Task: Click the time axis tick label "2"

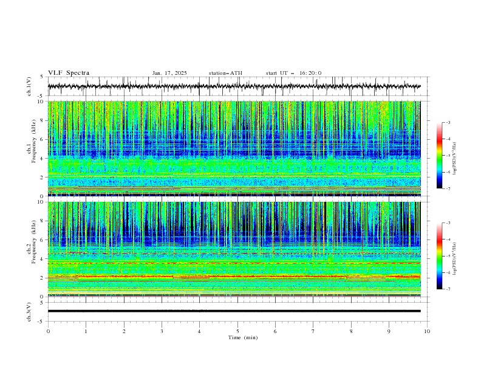Action: (x=124, y=331)
